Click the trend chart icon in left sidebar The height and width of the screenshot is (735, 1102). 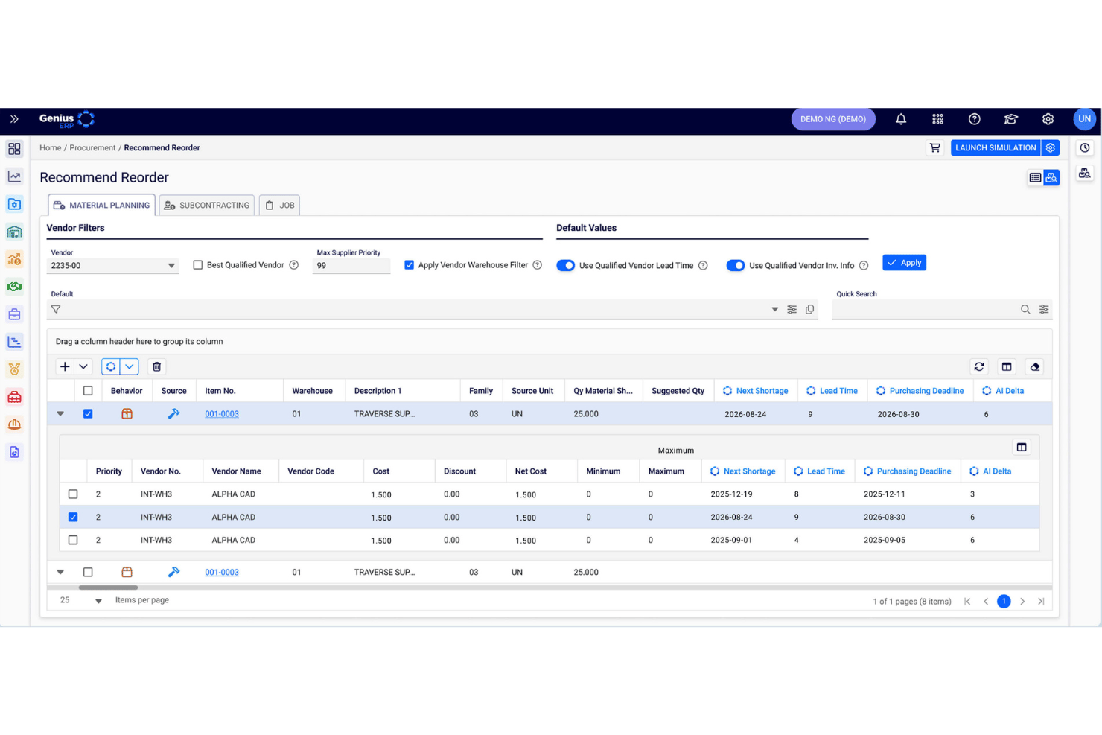coord(14,176)
